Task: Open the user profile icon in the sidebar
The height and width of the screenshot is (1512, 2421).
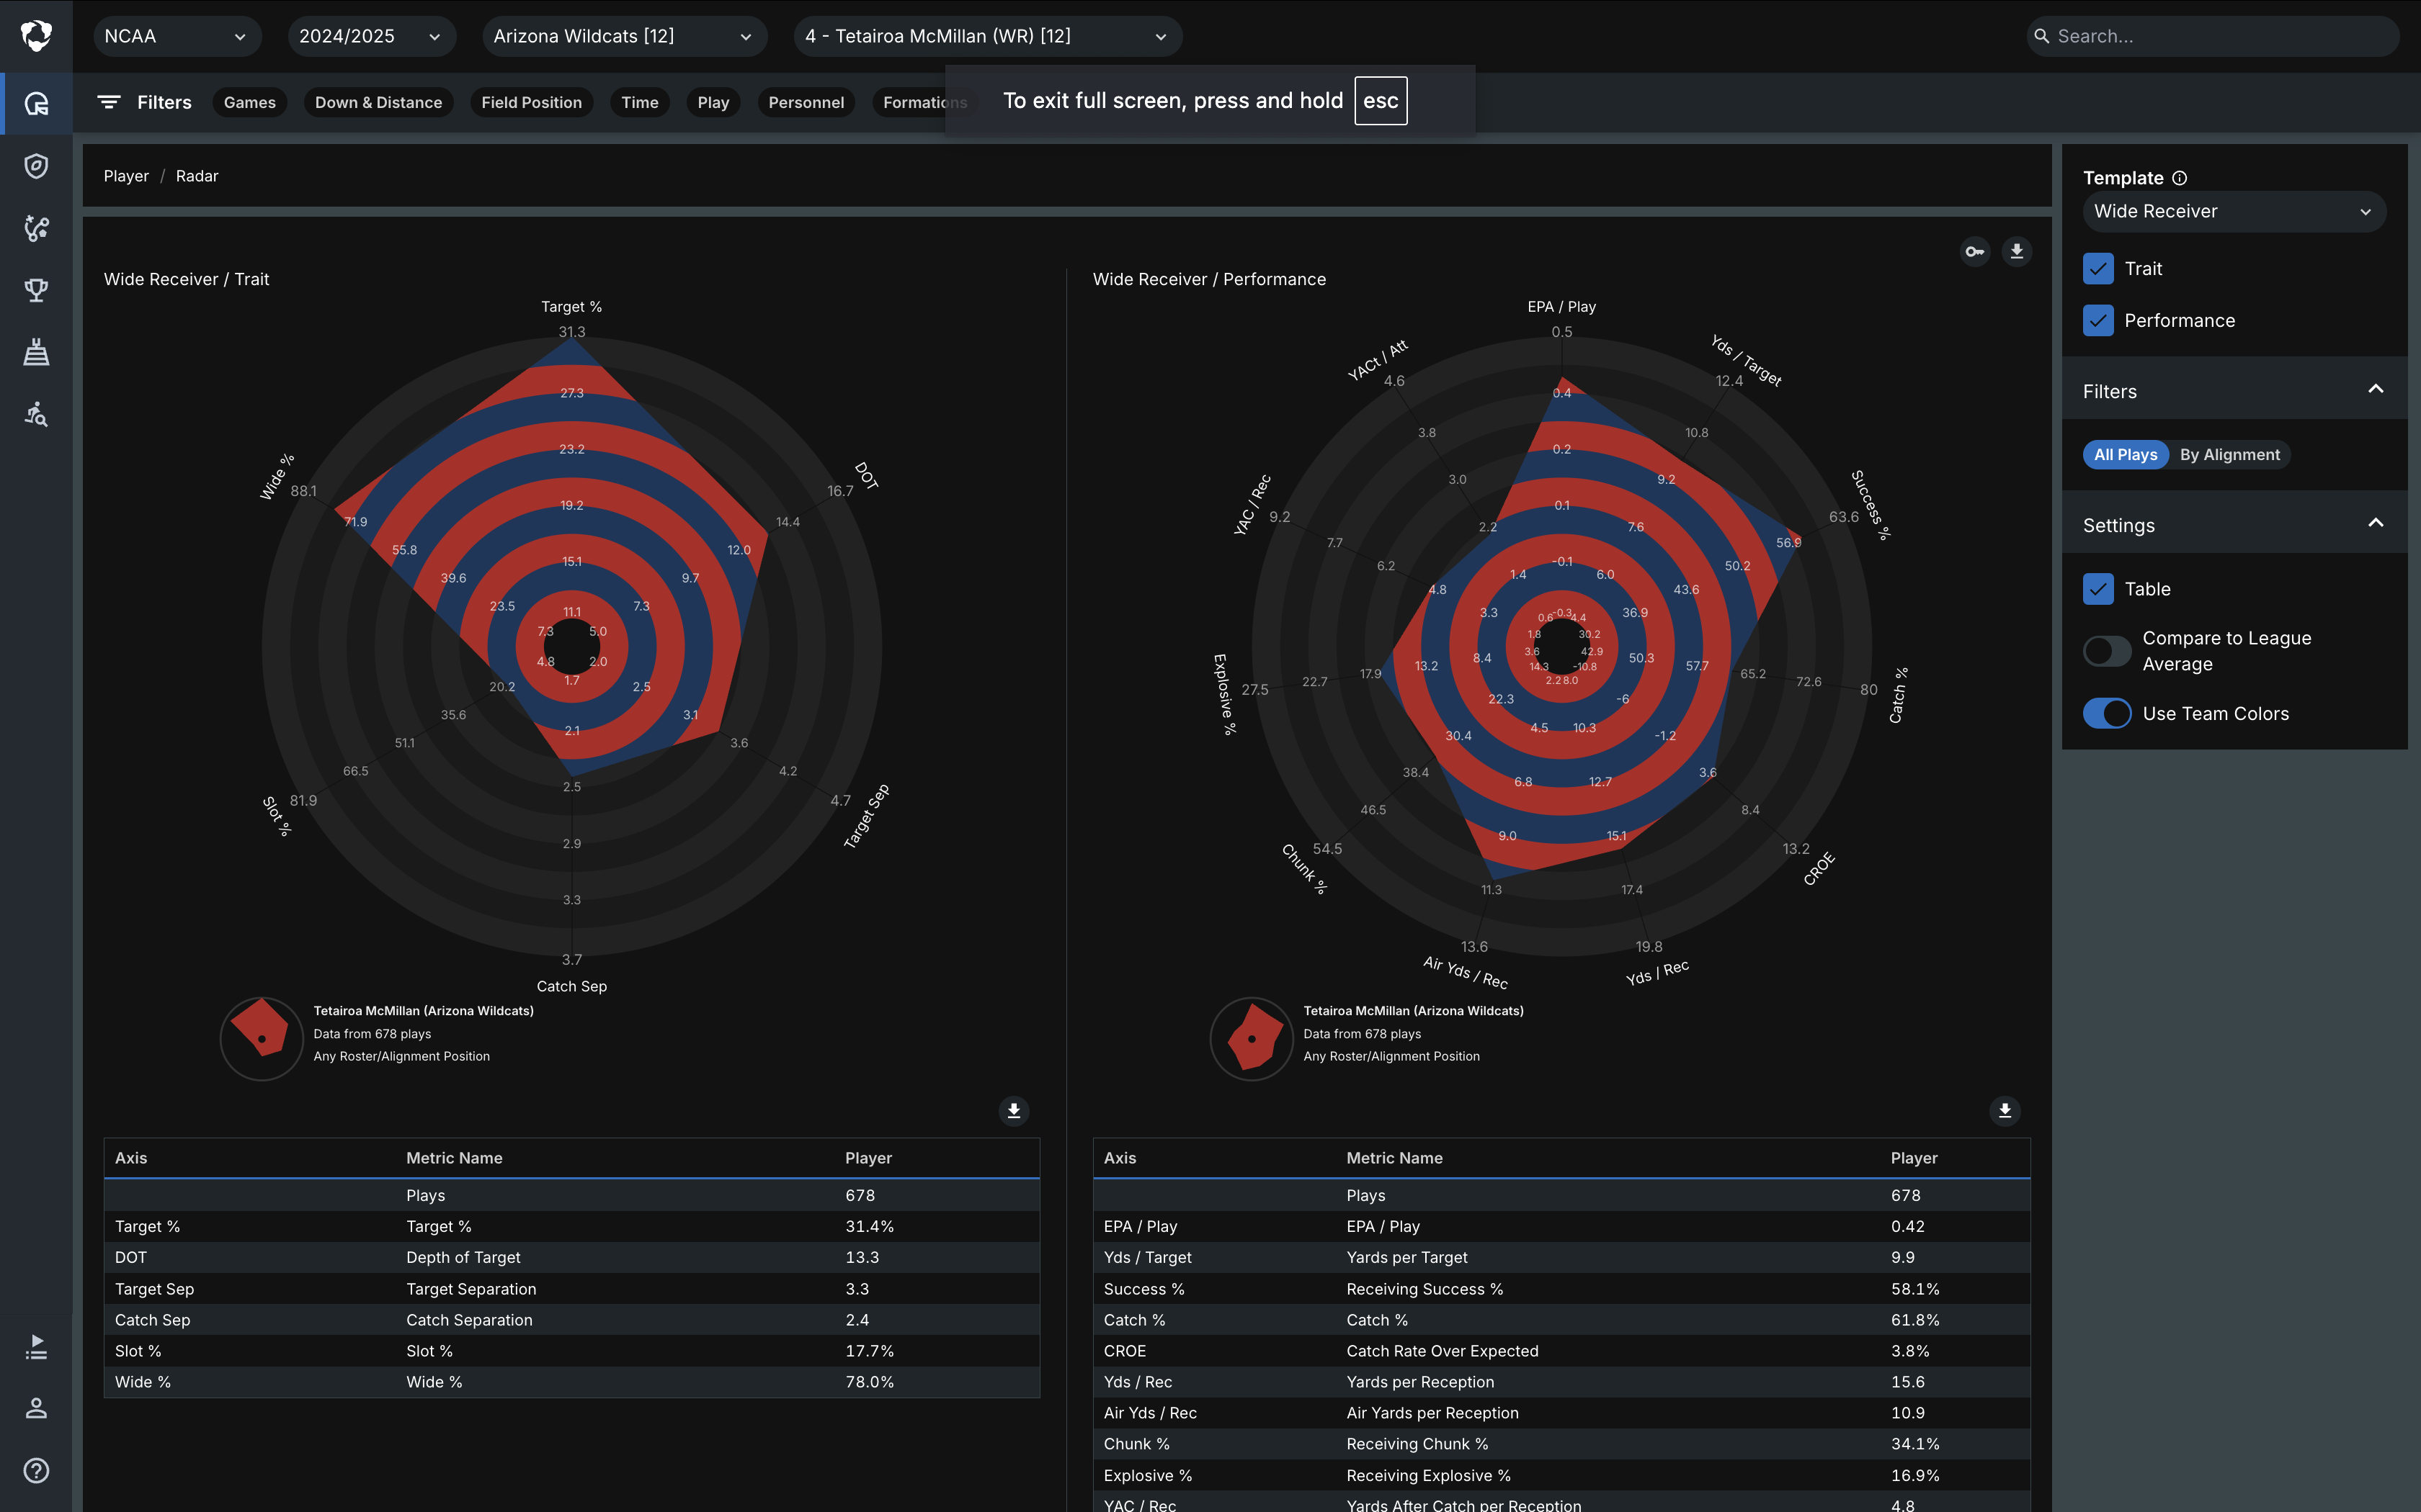Action: [x=36, y=1408]
